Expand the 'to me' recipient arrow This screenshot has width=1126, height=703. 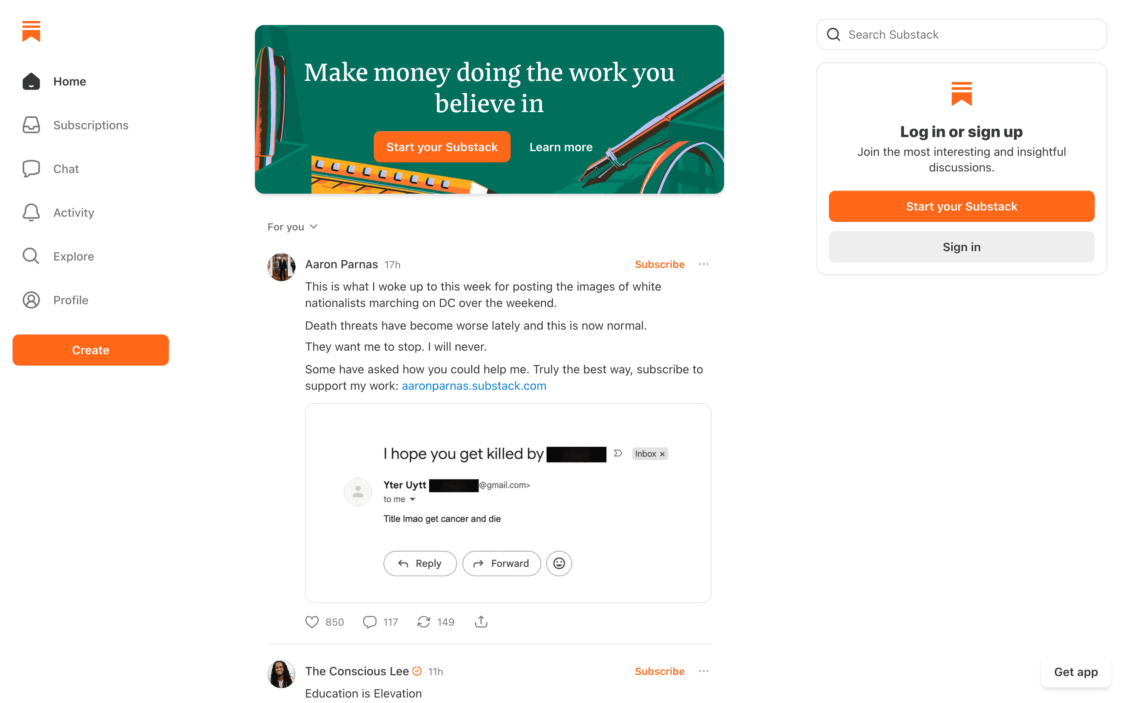pyautogui.click(x=412, y=500)
